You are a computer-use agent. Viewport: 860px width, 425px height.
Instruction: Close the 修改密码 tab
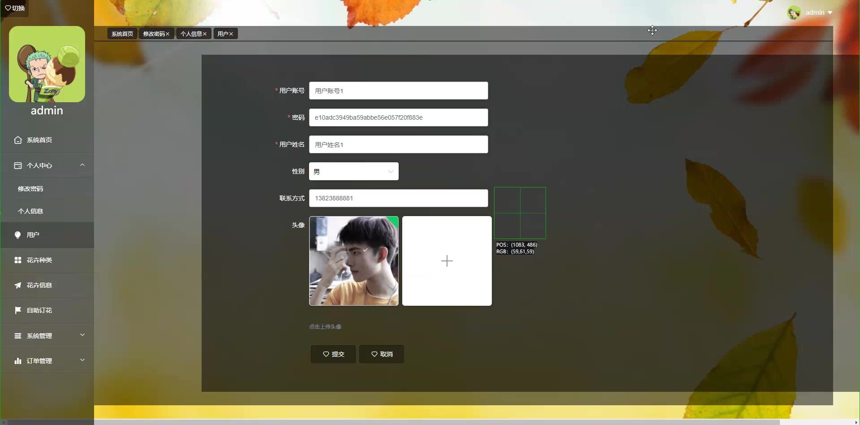[168, 34]
